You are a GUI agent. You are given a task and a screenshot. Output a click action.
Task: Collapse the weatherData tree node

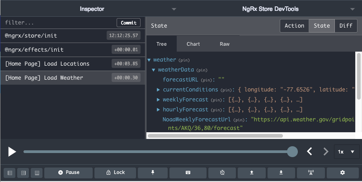coord(154,70)
